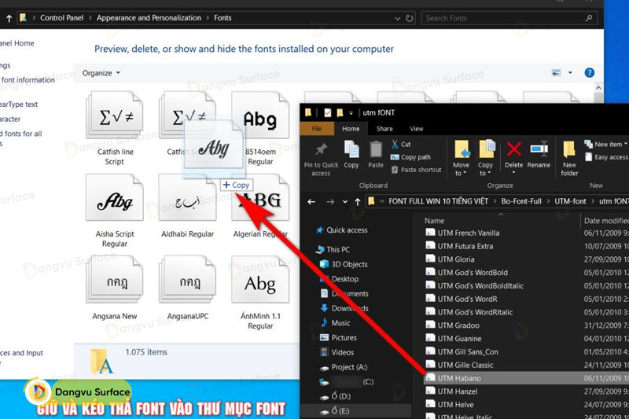Select the Aisha Script Regular font
629x419 pixels.
(115, 211)
